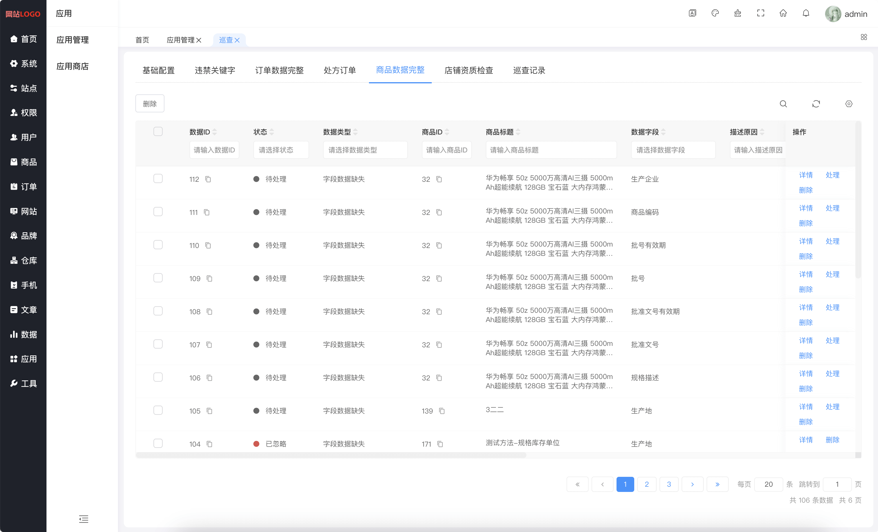
Task: Copy data ID 112 with copy icon
Action: pos(208,179)
